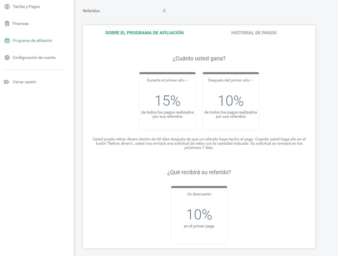The image size is (338, 256).
Task: Click the gift icon for Programa de afiliación
Action: tap(7, 40)
